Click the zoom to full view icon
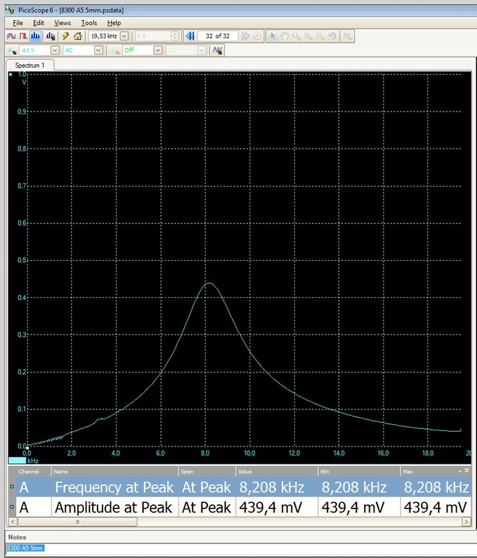The width and height of the screenshot is (477, 558). (x=347, y=36)
